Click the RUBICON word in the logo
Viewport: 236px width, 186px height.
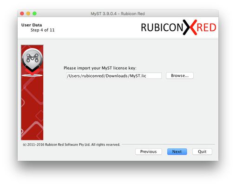[x=162, y=27]
